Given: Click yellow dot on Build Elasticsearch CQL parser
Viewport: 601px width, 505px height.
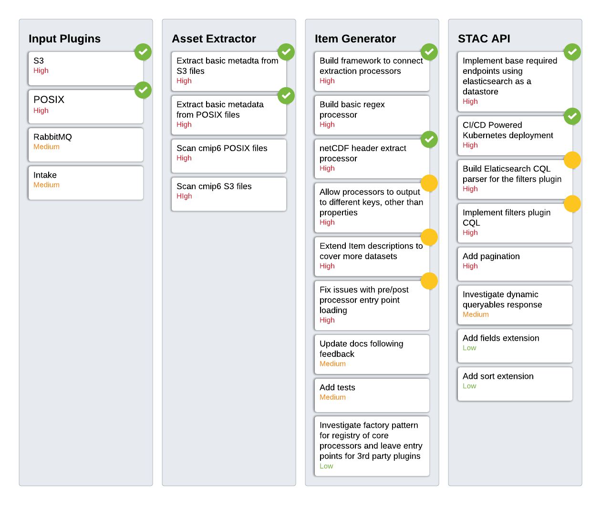Looking at the screenshot, I should coord(572,160).
